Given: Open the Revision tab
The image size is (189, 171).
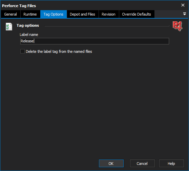Looking at the screenshot, I should coord(108,14).
